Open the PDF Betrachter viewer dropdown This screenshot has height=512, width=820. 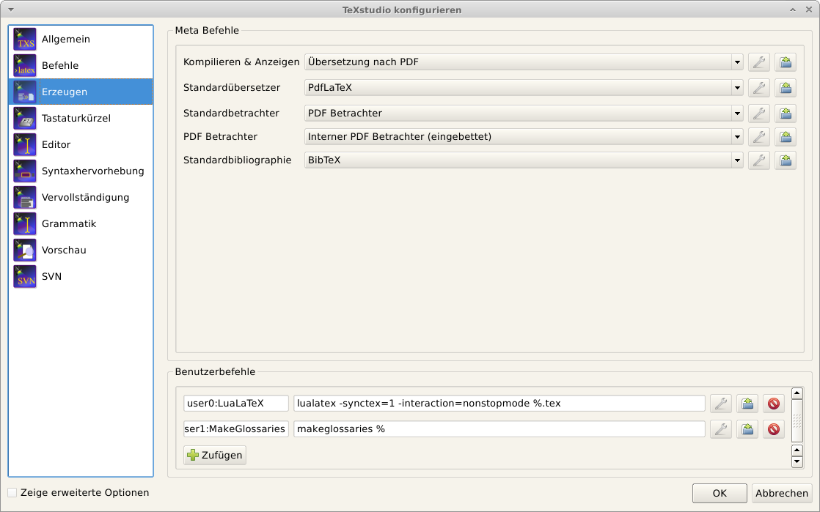524,137
